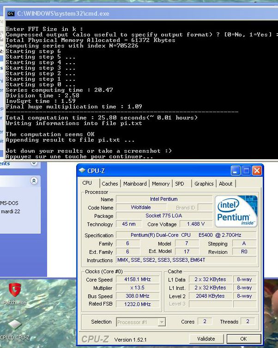Click the Instructions field listing MMX, SSE
278x348 pixels.
[x=186, y=260]
